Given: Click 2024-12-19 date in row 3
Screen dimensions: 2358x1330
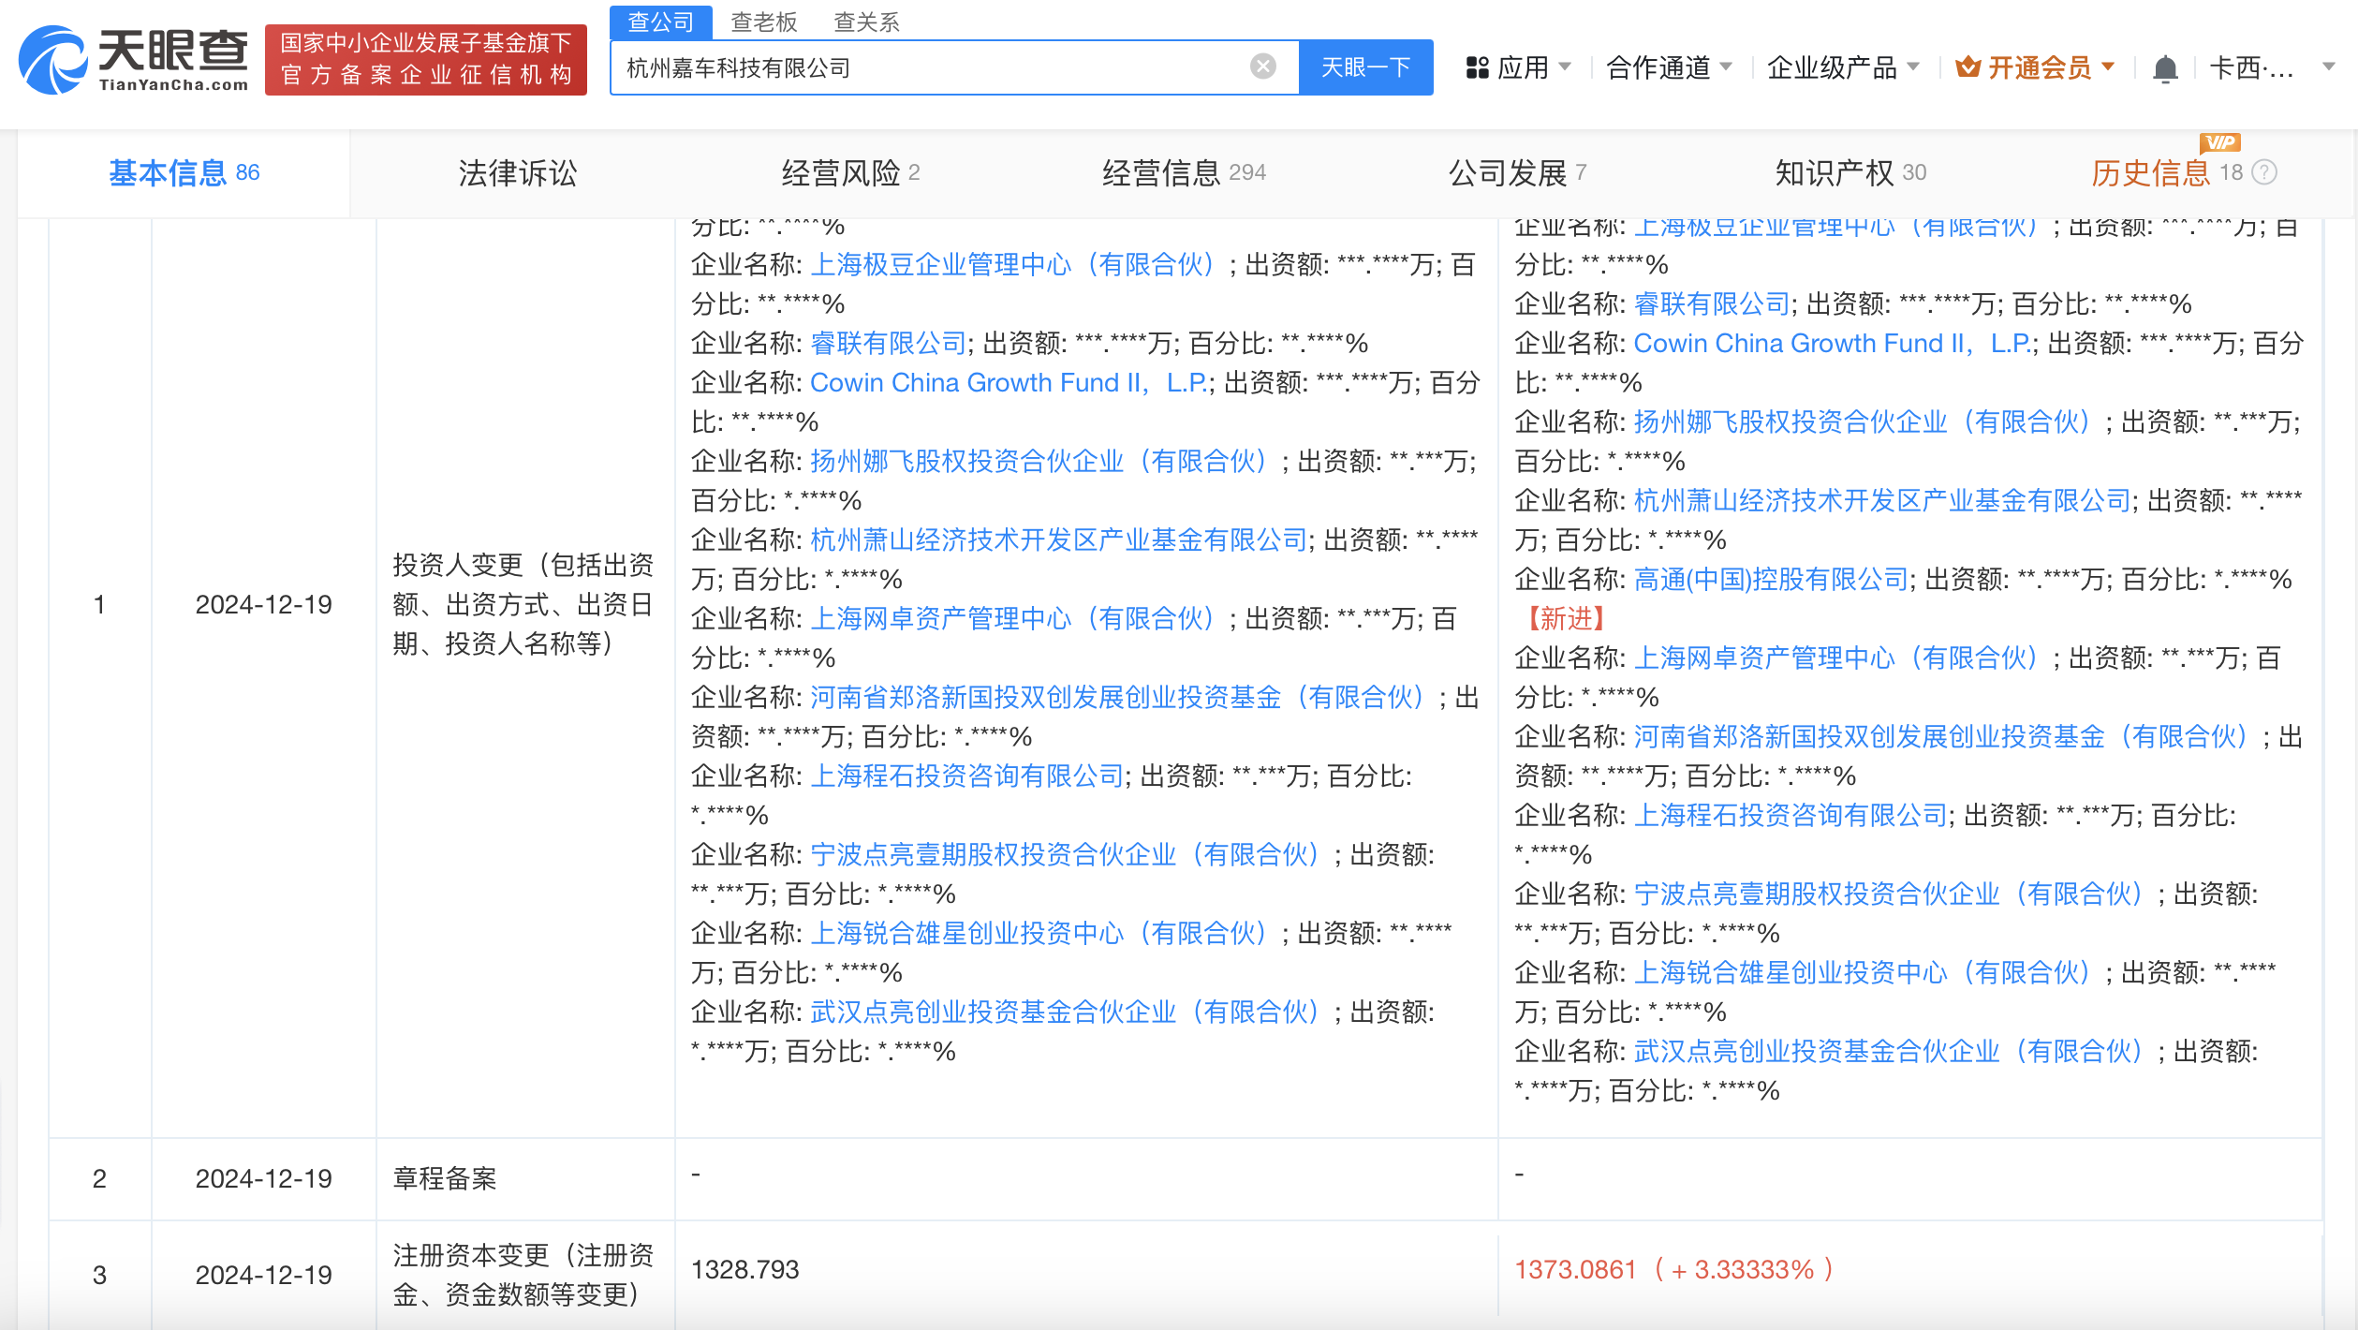Looking at the screenshot, I should [x=263, y=1276].
